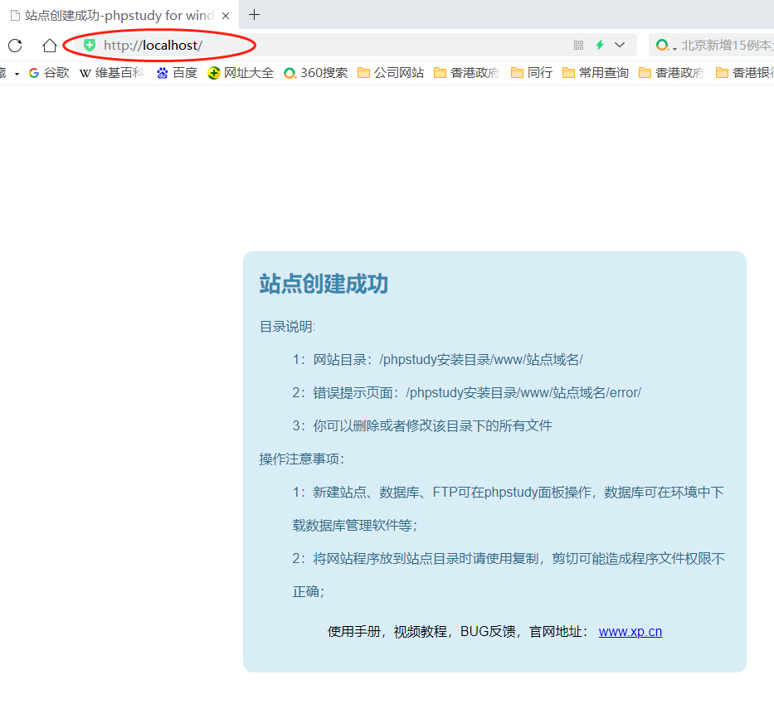This screenshot has width=774, height=709.
Task: Click the 错误提示页面 error directory line
Action: coord(466,393)
